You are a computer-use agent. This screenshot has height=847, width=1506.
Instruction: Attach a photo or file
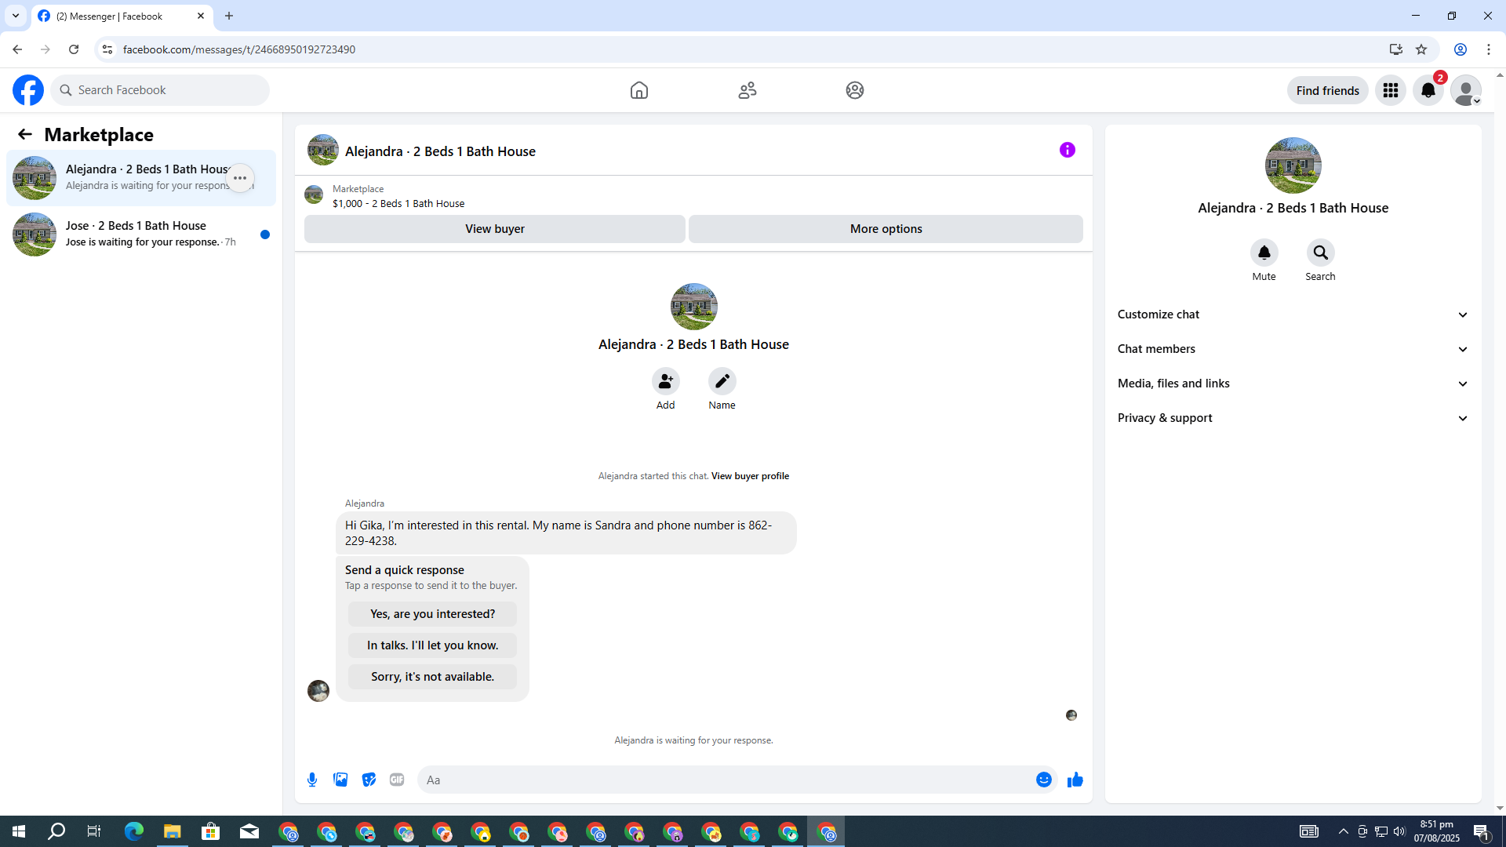click(x=340, y=780)
